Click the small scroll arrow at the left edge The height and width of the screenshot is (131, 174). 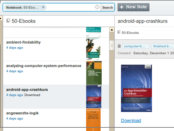click(1, 18)
